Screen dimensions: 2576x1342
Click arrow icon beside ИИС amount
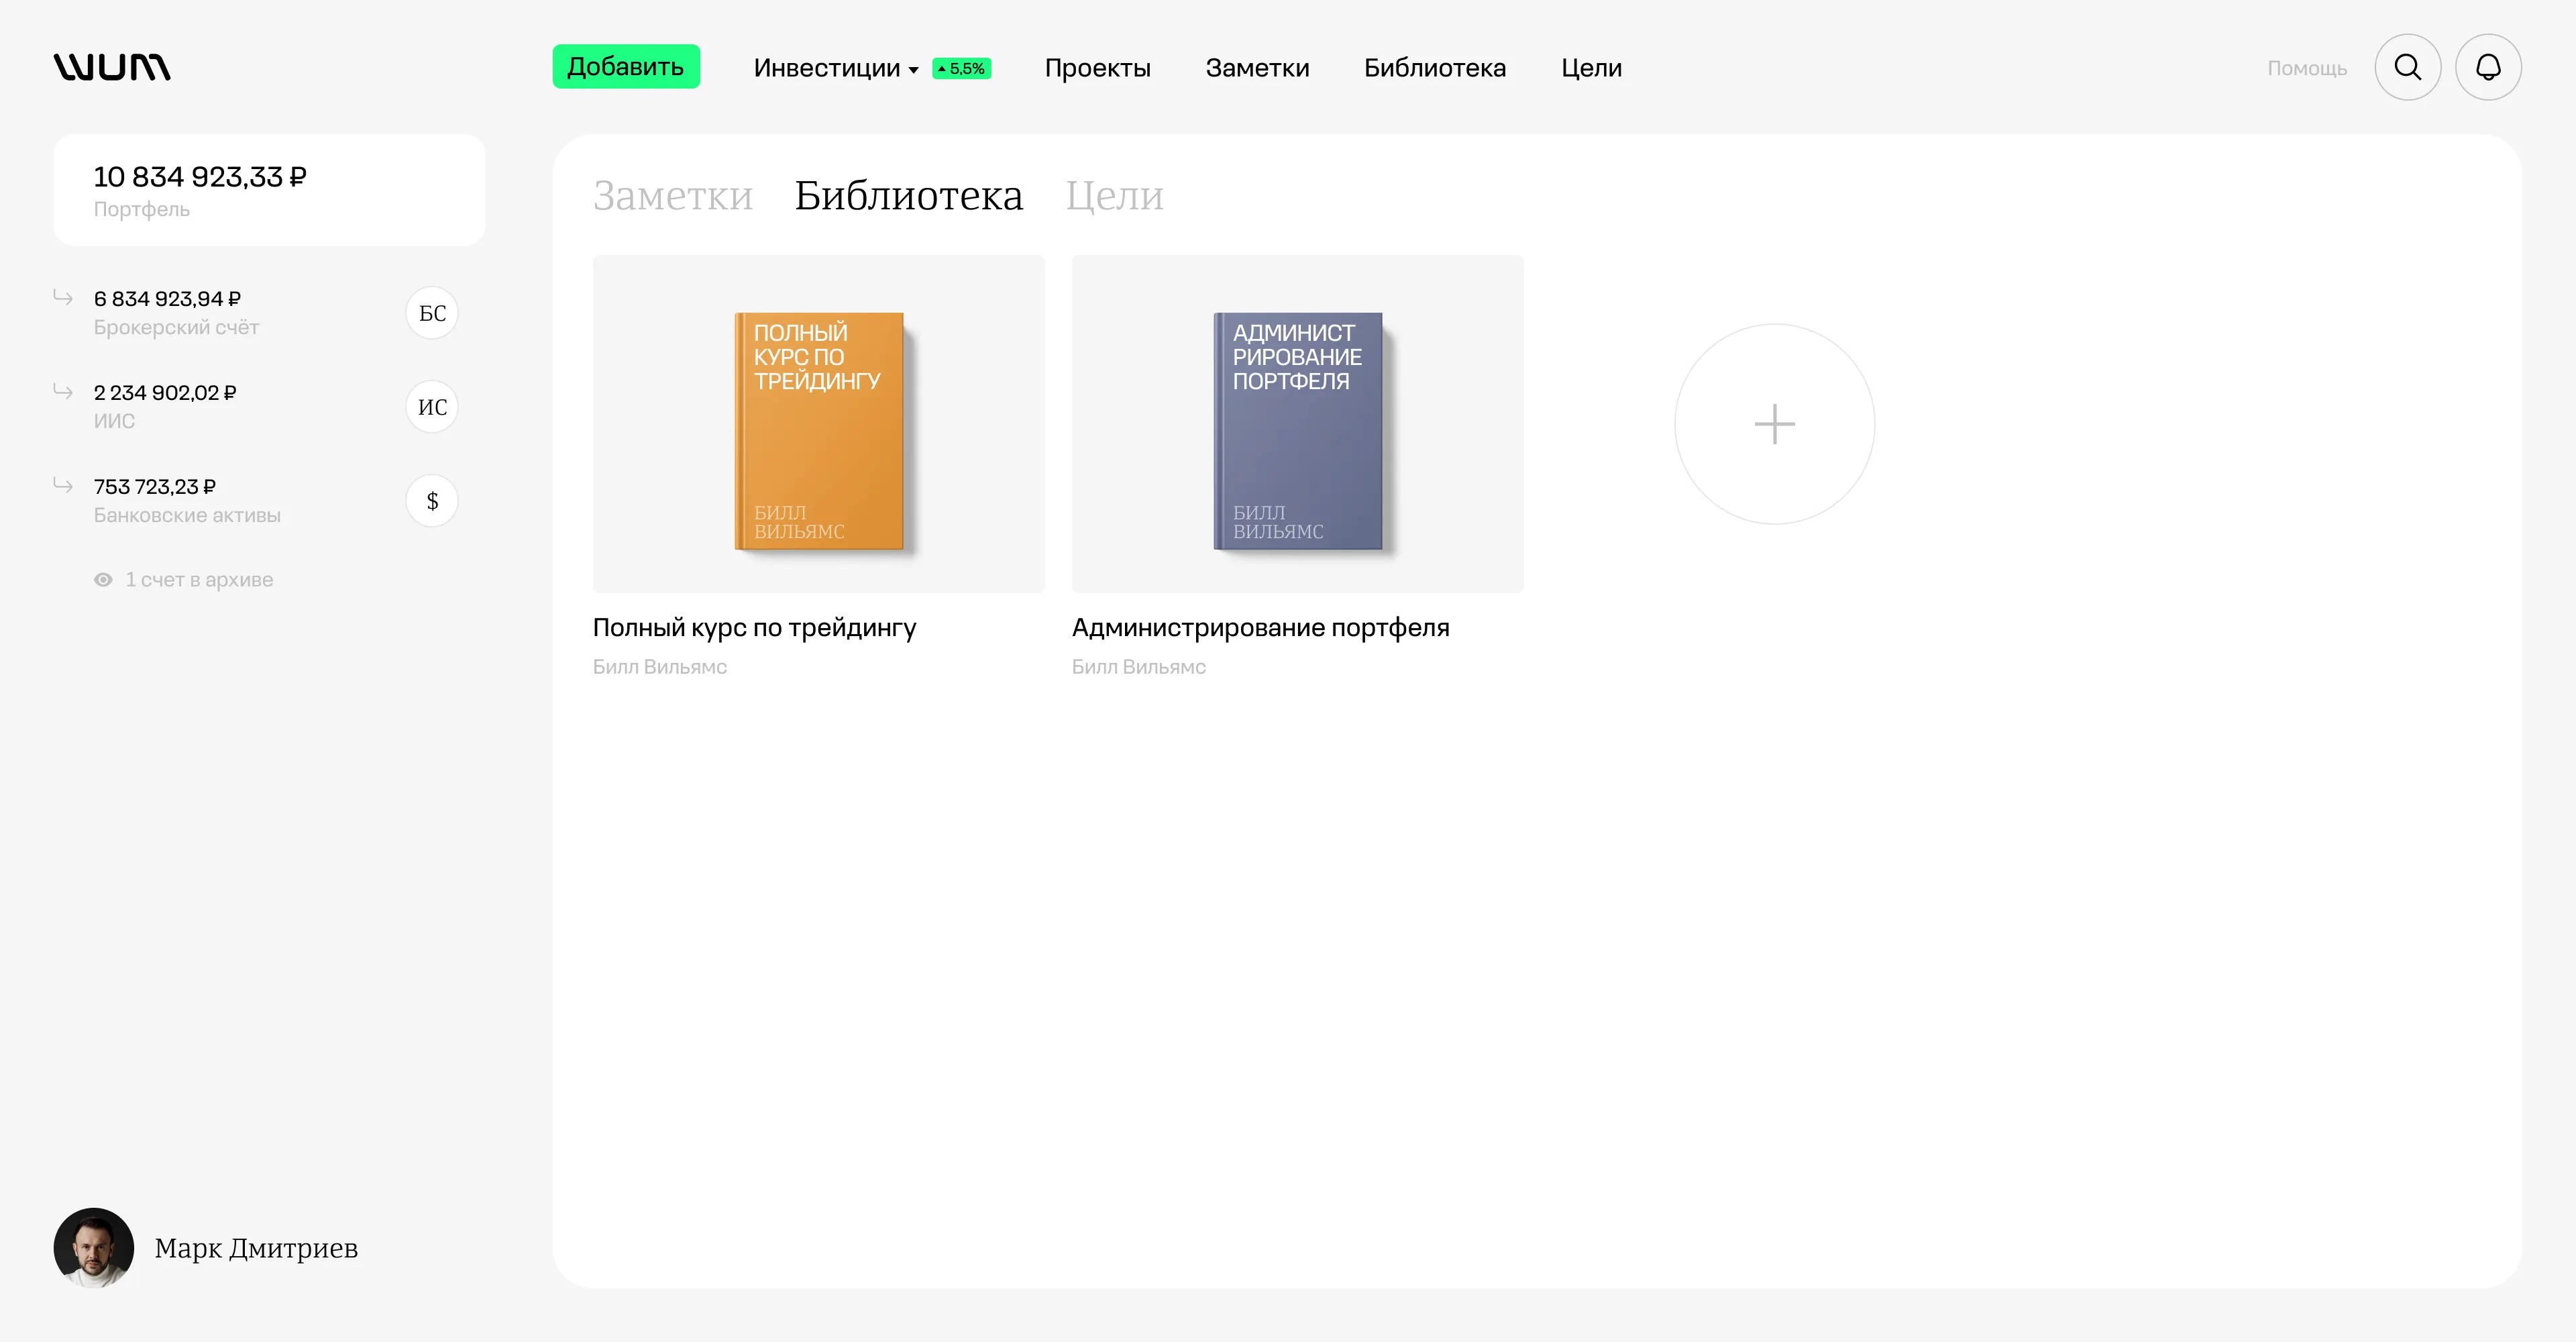click(x=63, y=391)
